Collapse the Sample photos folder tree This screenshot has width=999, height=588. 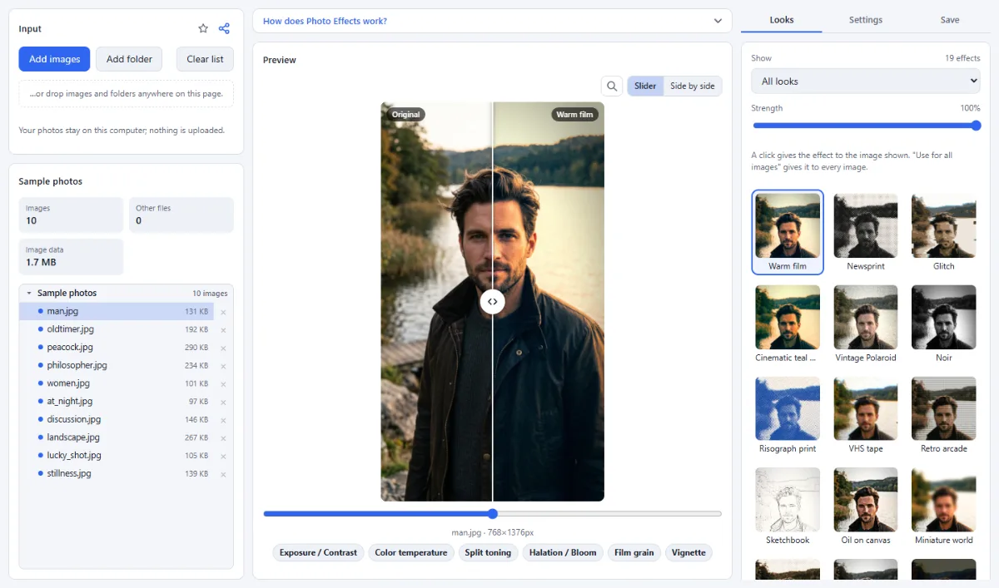pos(30,293)
